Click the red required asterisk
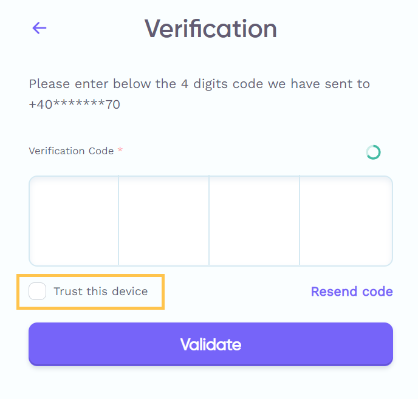418x399 pixels. [x=120, y=151]
